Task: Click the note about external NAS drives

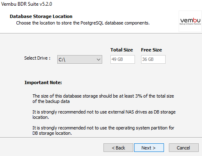Action: click(104, 114)
